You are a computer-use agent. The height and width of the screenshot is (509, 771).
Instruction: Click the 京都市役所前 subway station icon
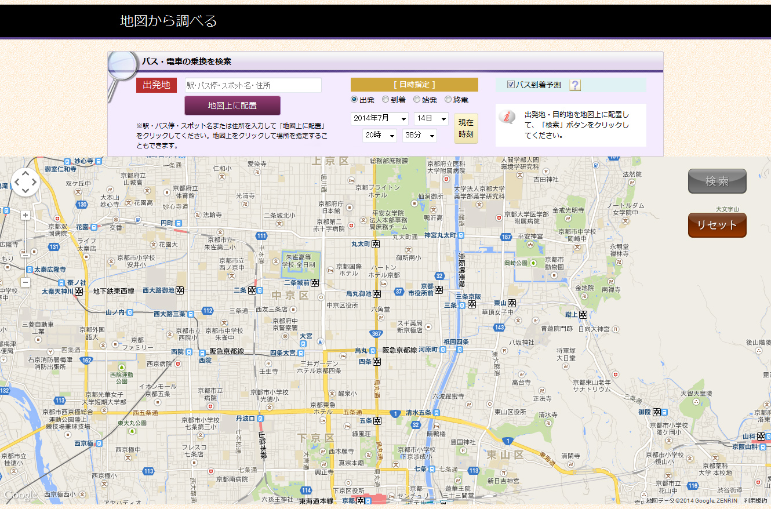click(x=439, y=289)
